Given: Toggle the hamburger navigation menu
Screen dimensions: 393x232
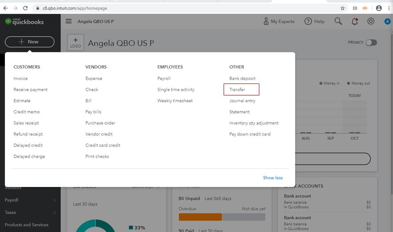Looking at the screenshot, I should 68,21.
